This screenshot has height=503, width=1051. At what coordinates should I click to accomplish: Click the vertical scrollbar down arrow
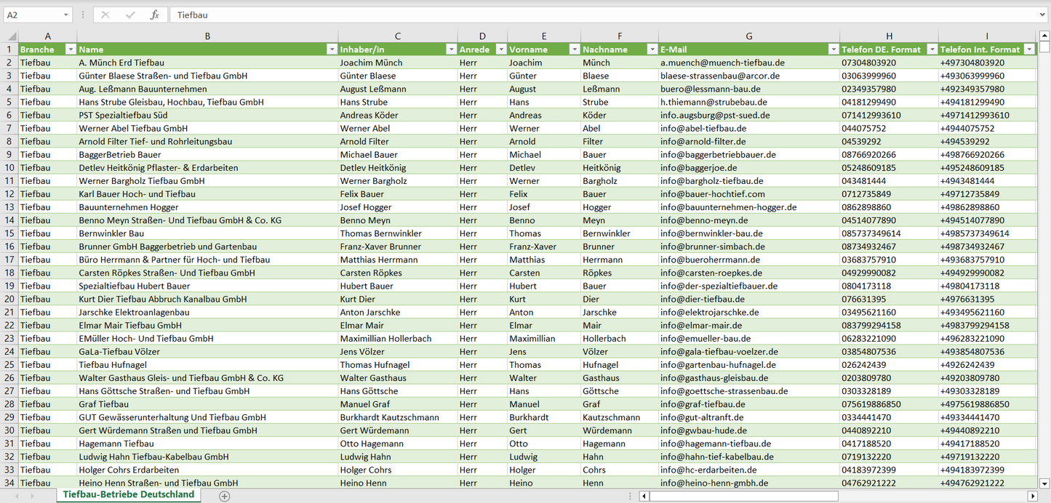[x=1044, y=483]
